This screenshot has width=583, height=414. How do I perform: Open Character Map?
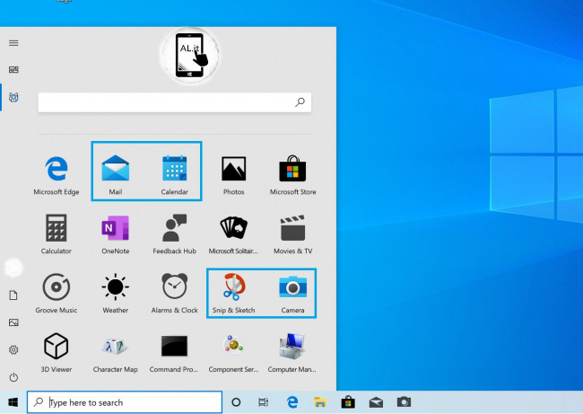(x=116, y=353)
